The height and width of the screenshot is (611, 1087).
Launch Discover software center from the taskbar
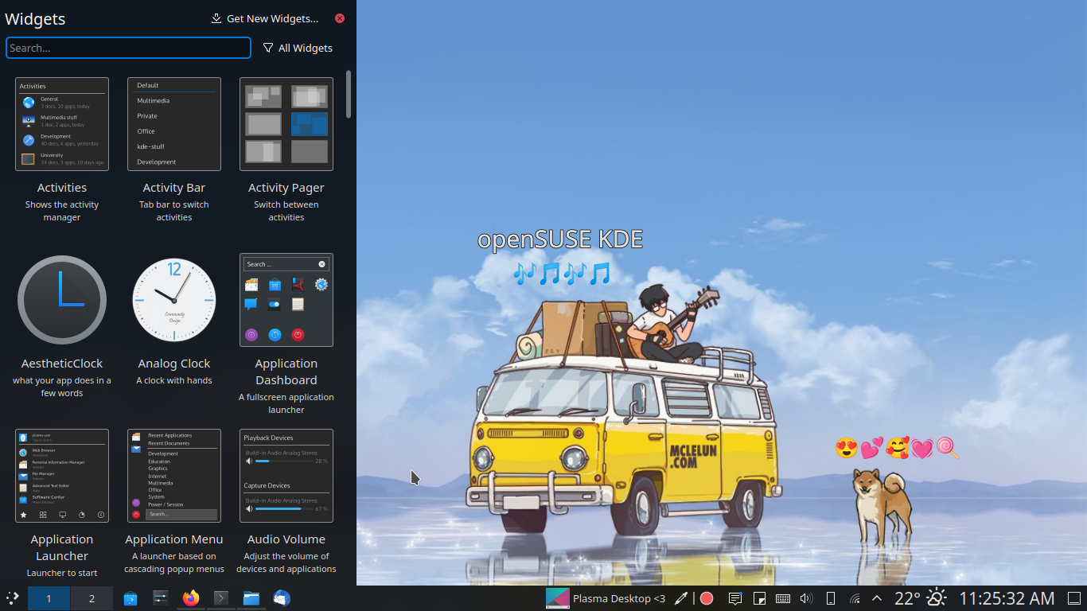[x=131, y=598]
